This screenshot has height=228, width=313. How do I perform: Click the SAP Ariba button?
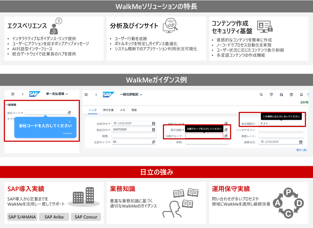click(54, 217)
